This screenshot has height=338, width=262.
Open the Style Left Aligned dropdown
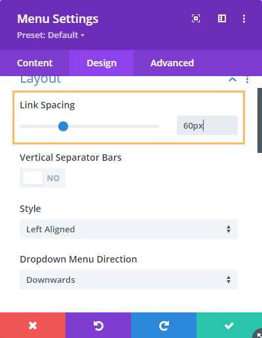tap(128, 229)
